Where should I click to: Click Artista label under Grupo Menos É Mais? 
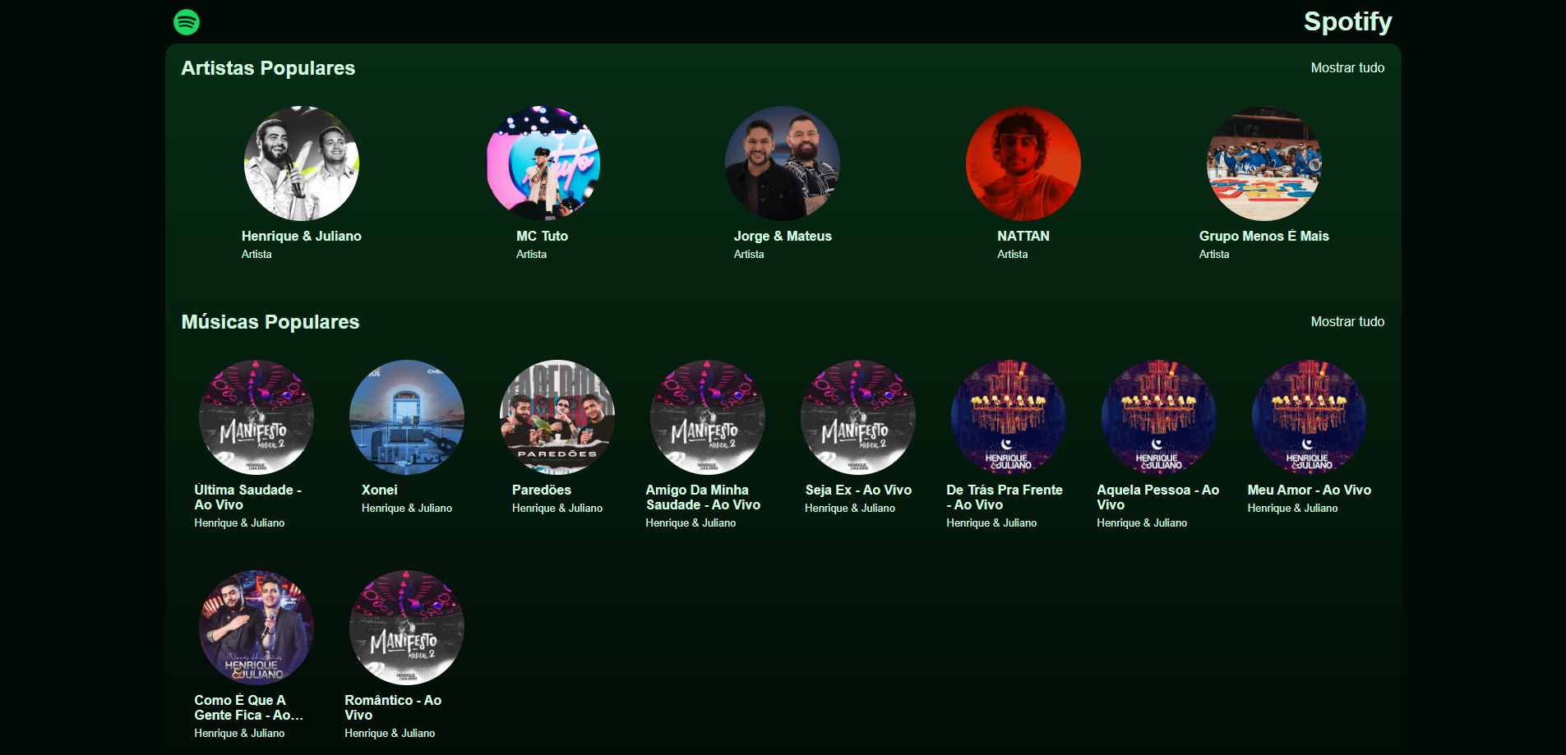pyautogui.click(x=1214, y=255)
